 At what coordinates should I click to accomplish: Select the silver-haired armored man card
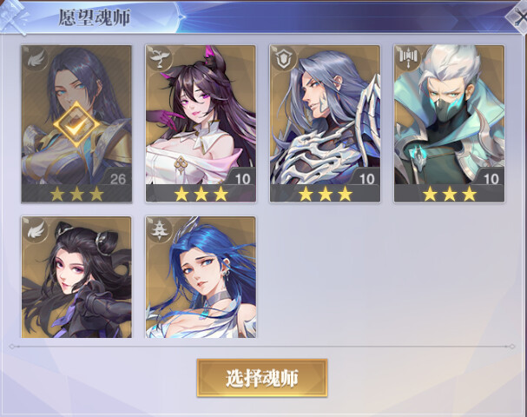(x=325, y=123)
